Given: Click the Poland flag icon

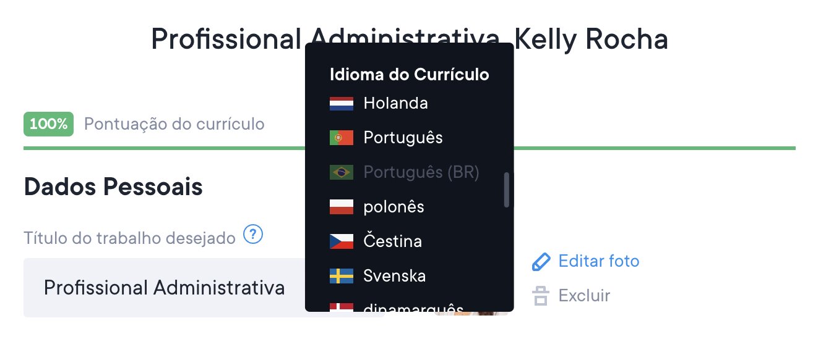Looking at the screenshot, I should point(342,207).
